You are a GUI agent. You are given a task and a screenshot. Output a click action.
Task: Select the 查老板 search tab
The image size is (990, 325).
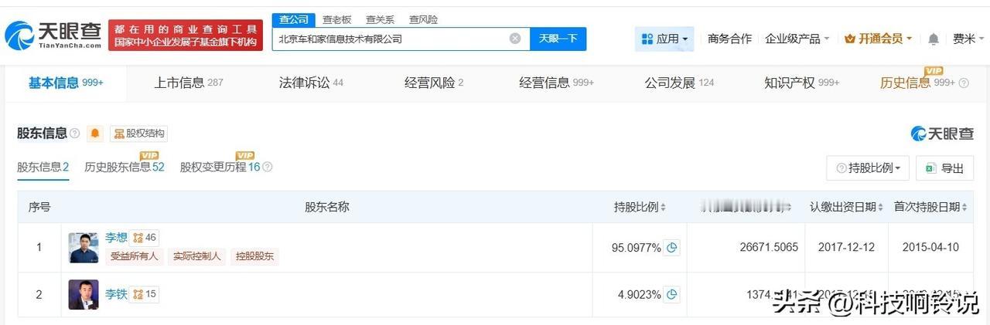(336, 19)
